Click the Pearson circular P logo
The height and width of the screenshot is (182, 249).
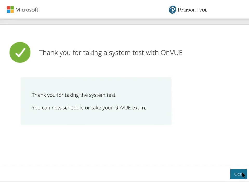coord(173,10)
